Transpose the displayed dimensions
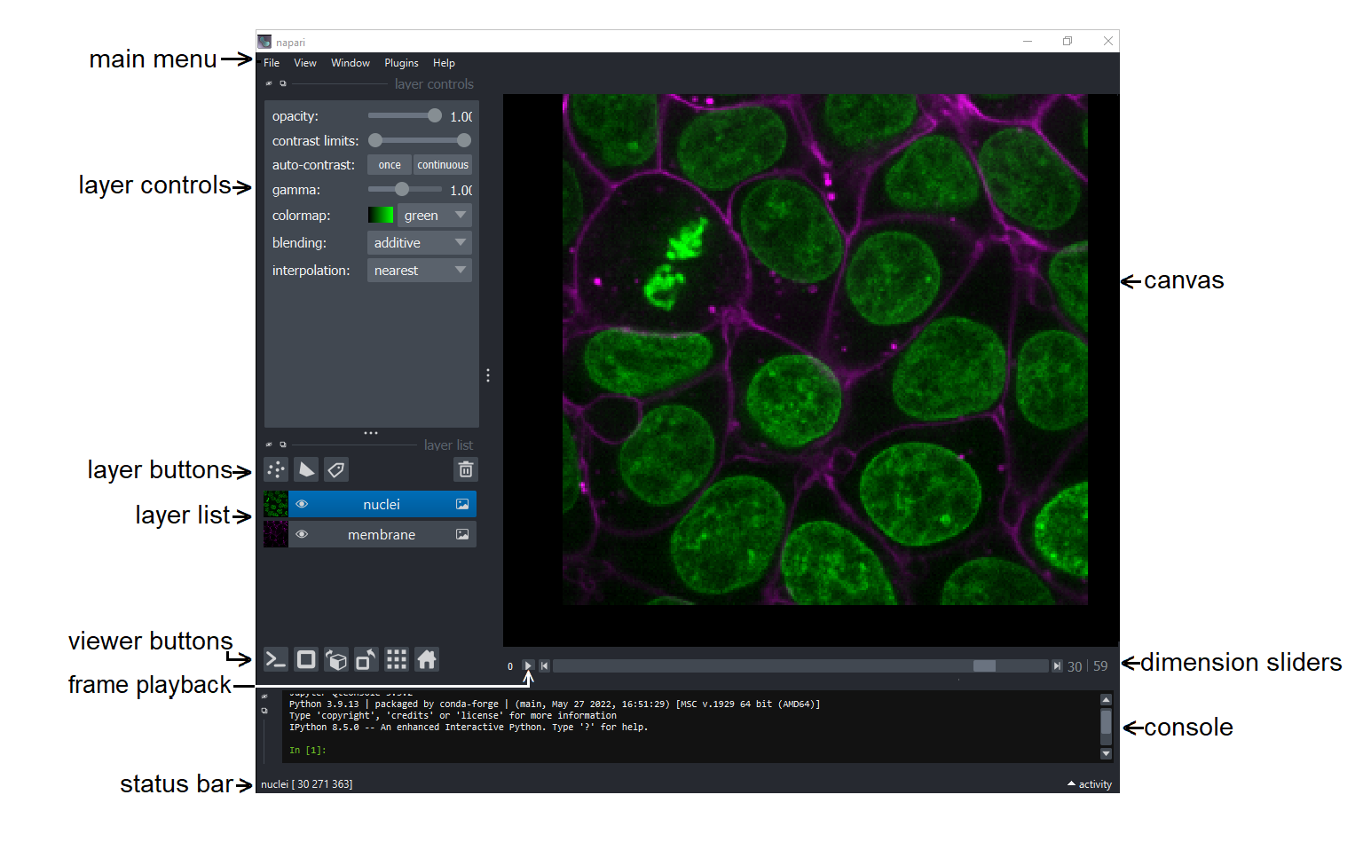Viewport: 1371px width, 842px height. tap(366, 659)
